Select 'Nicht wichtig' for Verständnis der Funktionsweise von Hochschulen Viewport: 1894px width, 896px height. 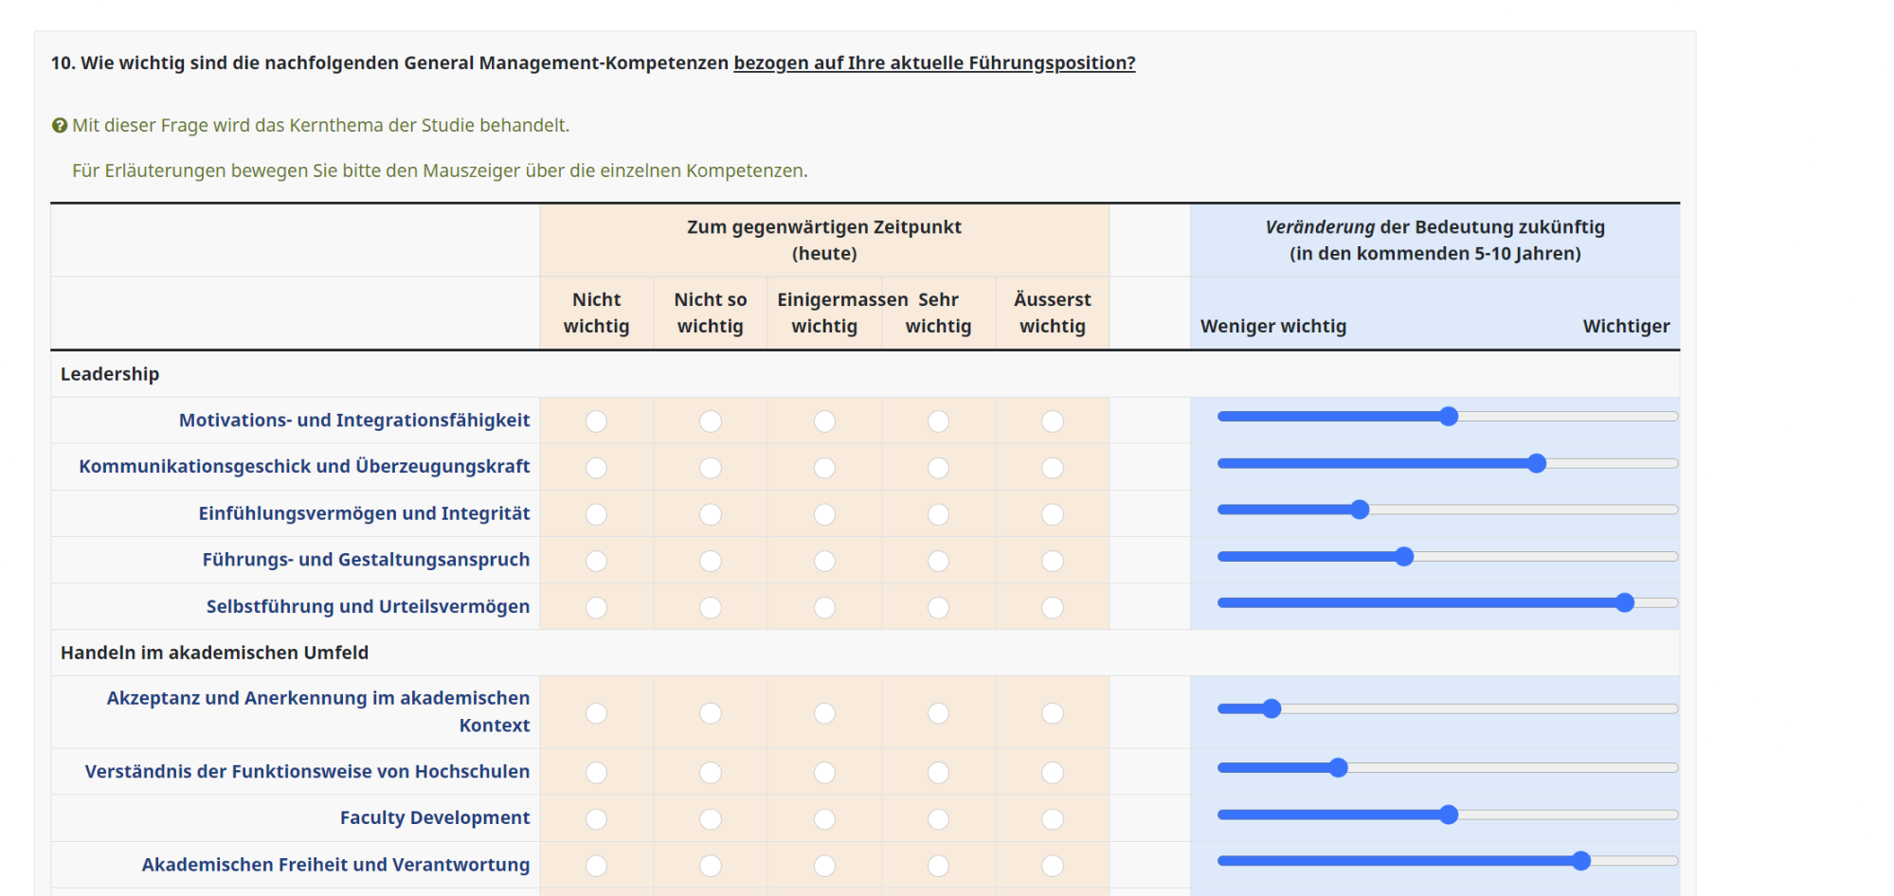pos(596,773)
